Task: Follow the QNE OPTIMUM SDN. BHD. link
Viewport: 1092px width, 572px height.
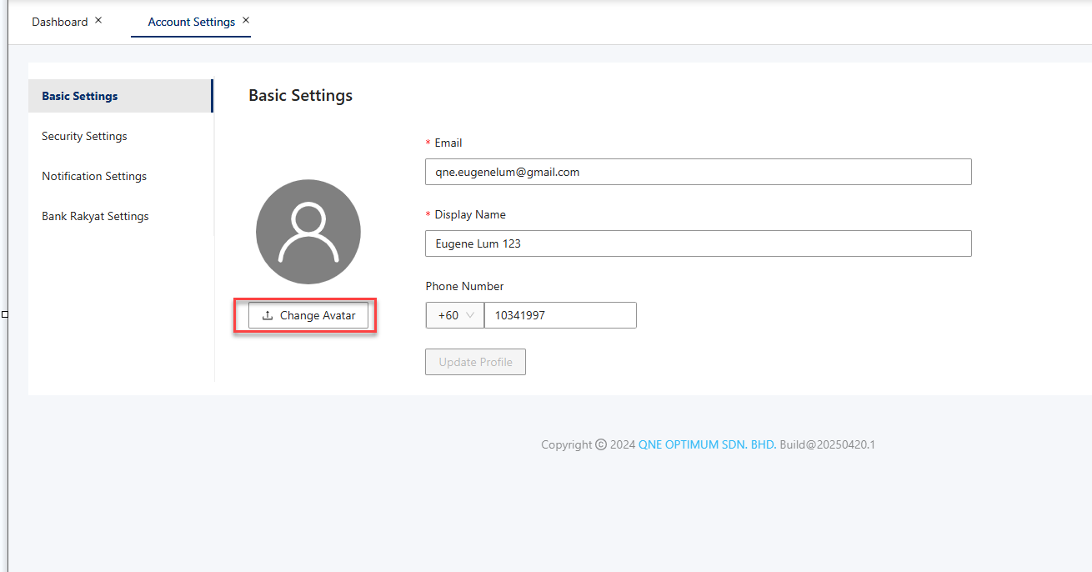Action: [x=707, y=444]
